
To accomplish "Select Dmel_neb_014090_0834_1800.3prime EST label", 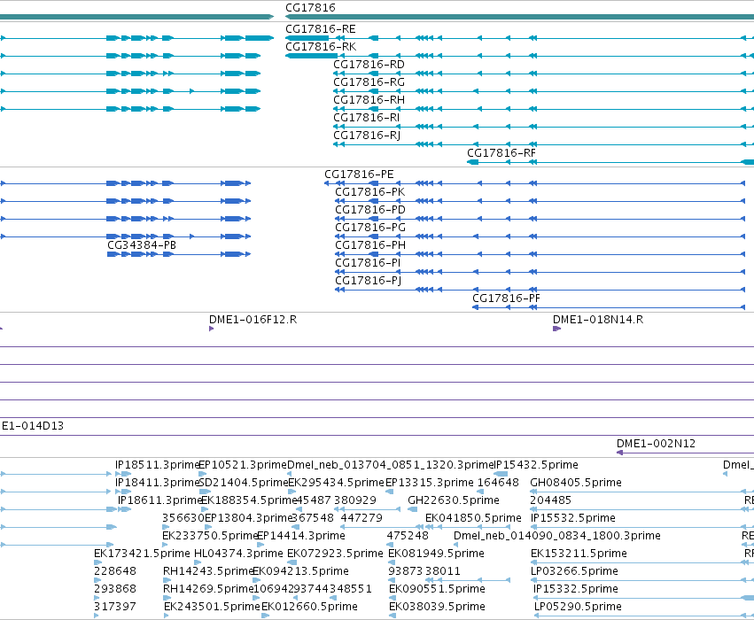I will [x=556, y=536].
